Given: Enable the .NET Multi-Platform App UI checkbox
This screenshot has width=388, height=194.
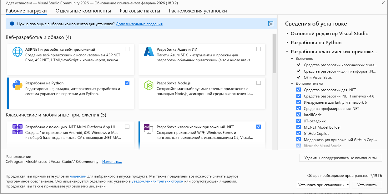Looking at the screenshot, I should click(127, 126).
